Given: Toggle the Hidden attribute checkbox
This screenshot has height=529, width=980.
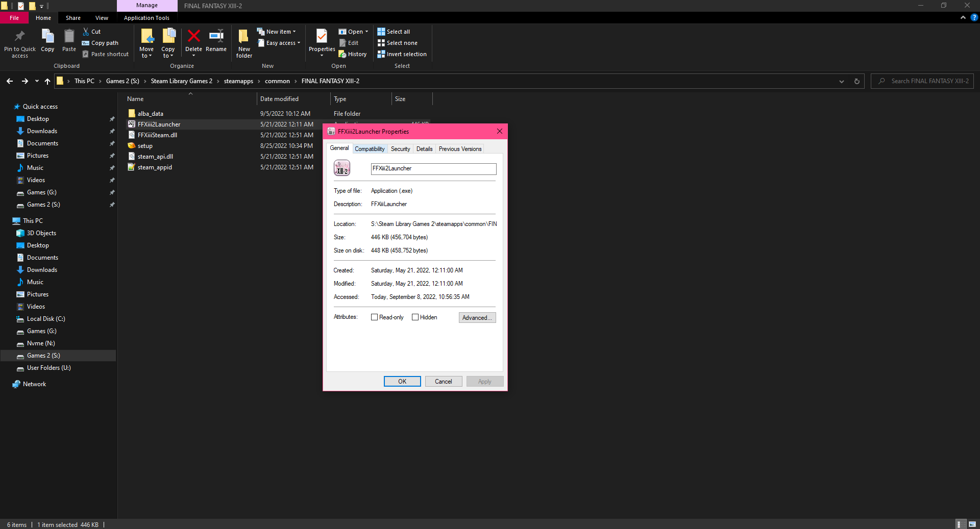Looking at the screenshot, I should click(415, 317).
